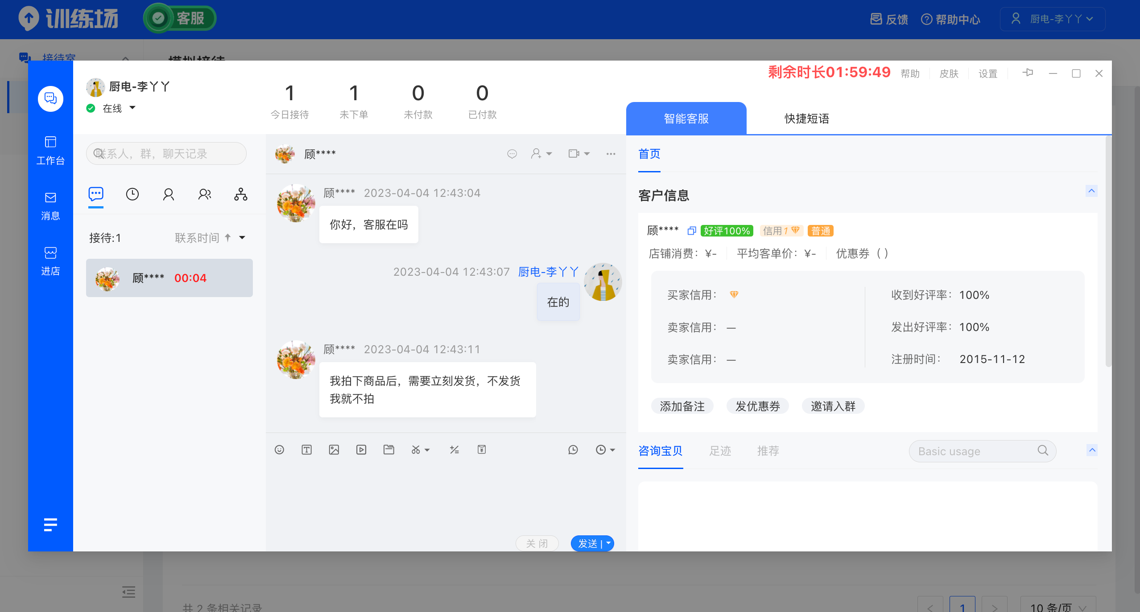Open the 帮助 link in the window header
The height and width of the screenshot is (612, 1140).
tap(910, 73)
